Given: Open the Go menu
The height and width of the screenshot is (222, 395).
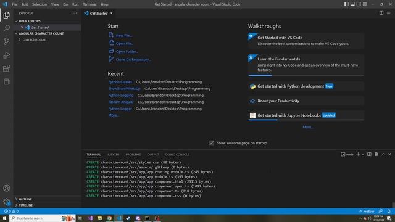Looking at the screenshot, I should click(65, 4).
